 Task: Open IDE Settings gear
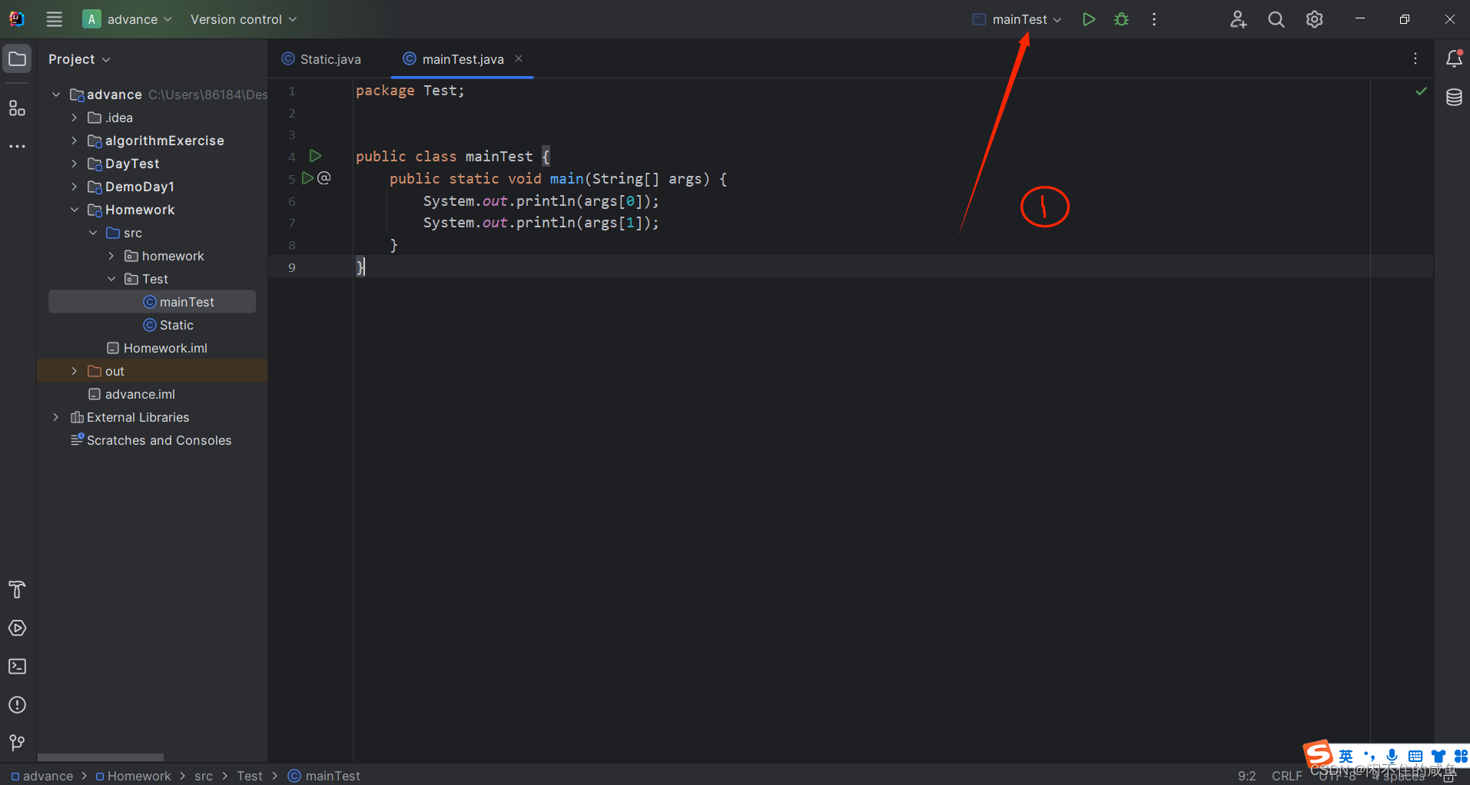(x=1315, y=19)
